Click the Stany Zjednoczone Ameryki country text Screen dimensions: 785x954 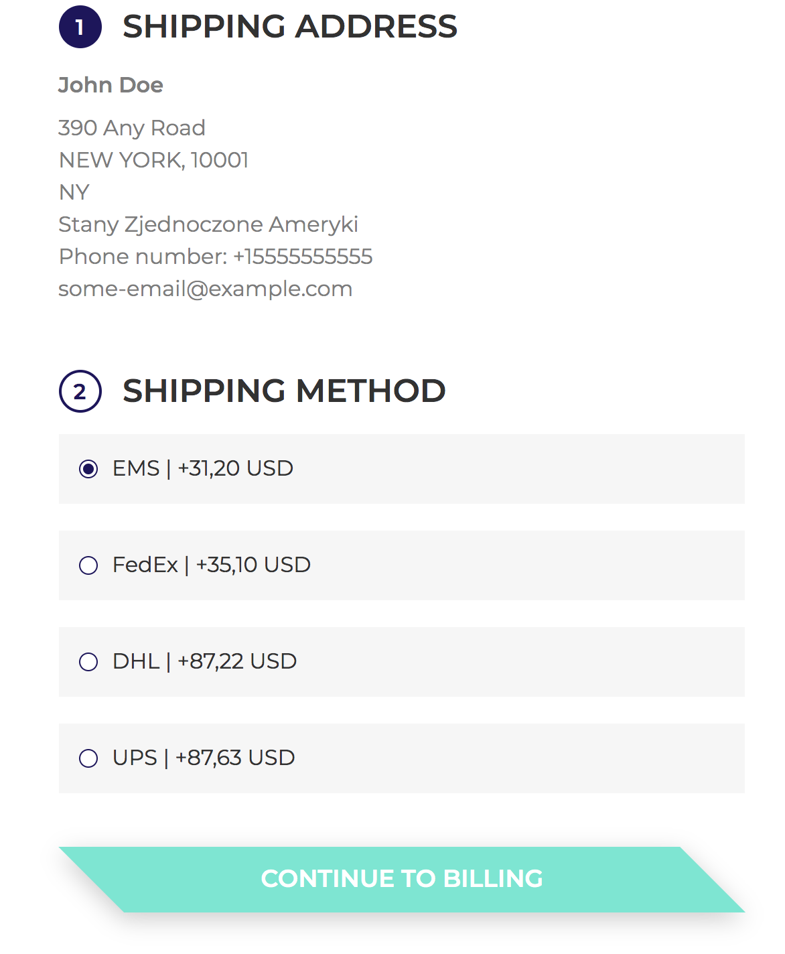208,224
